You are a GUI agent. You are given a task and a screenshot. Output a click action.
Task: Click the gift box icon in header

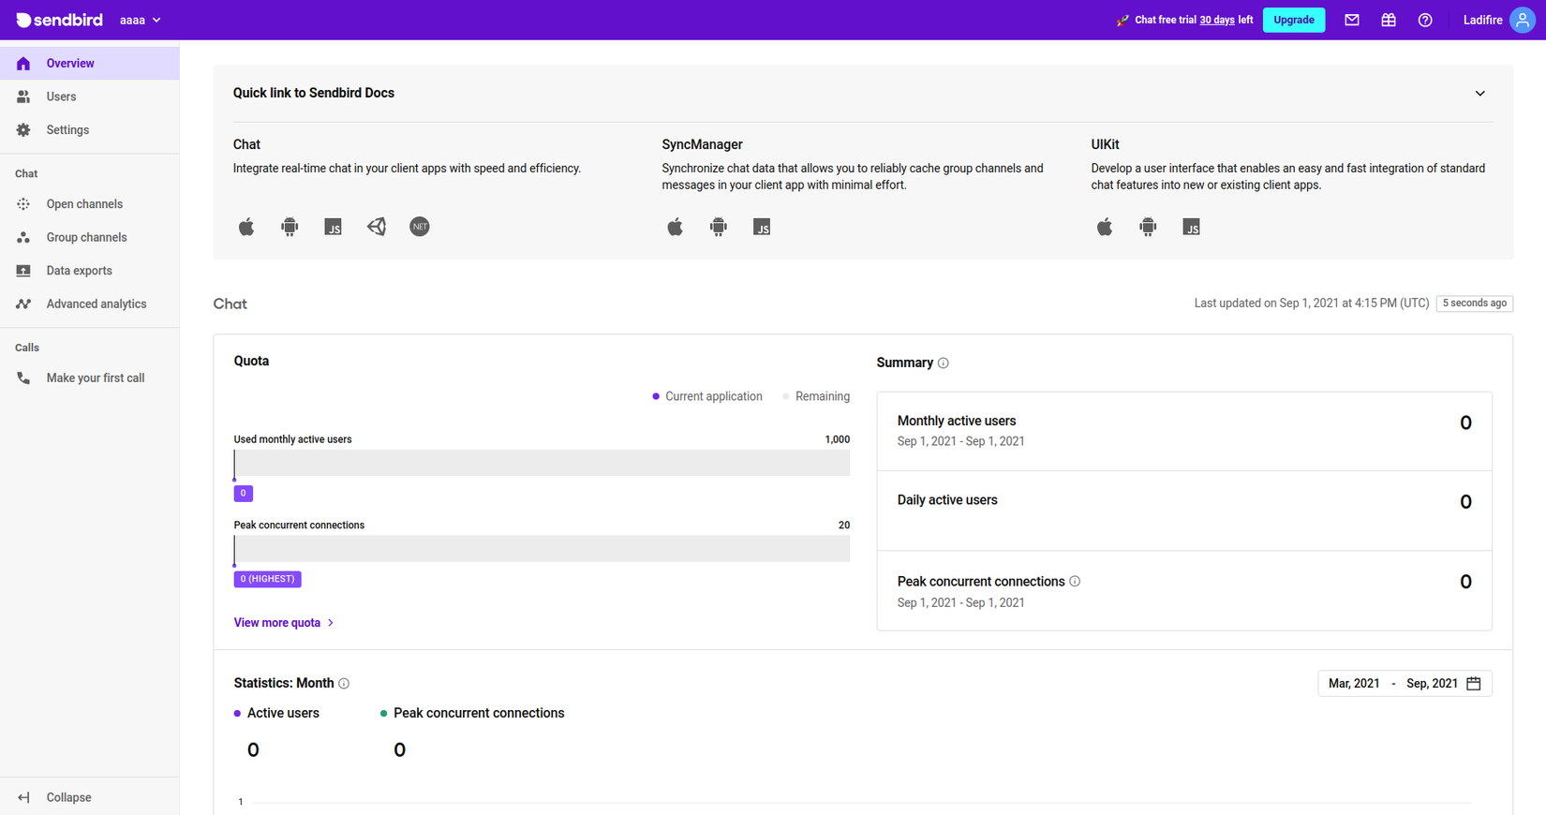[1389, 20]
